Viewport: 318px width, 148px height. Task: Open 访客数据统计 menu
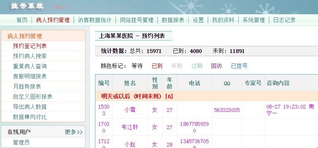95,20
